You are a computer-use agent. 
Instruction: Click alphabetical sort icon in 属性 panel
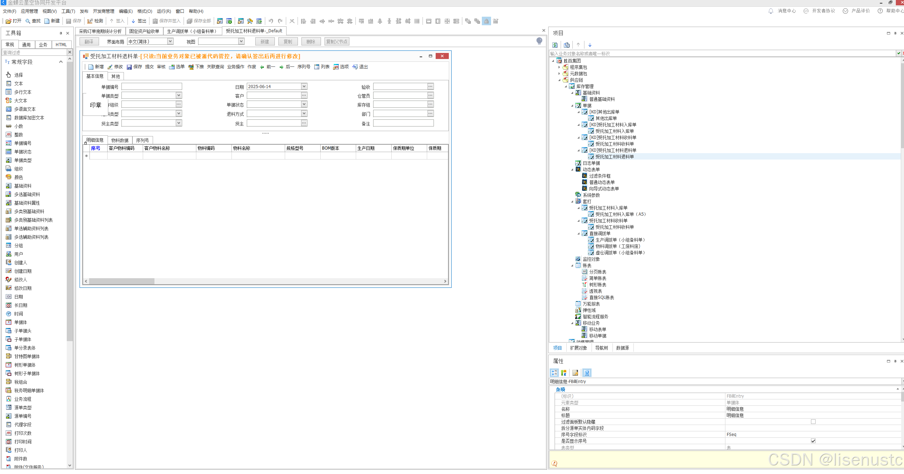(x=564, y=373)
